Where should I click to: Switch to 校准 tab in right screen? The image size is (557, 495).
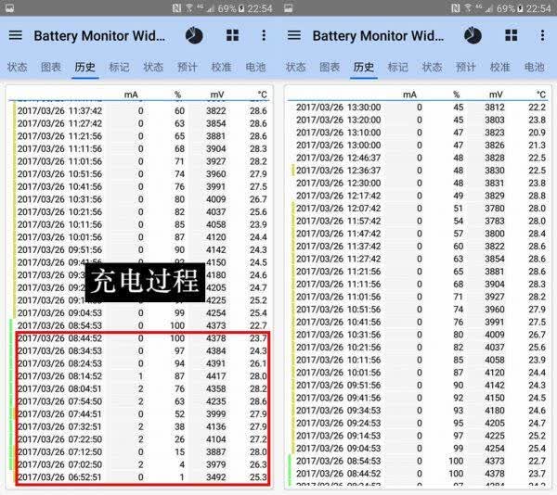[x=500, y=67]
